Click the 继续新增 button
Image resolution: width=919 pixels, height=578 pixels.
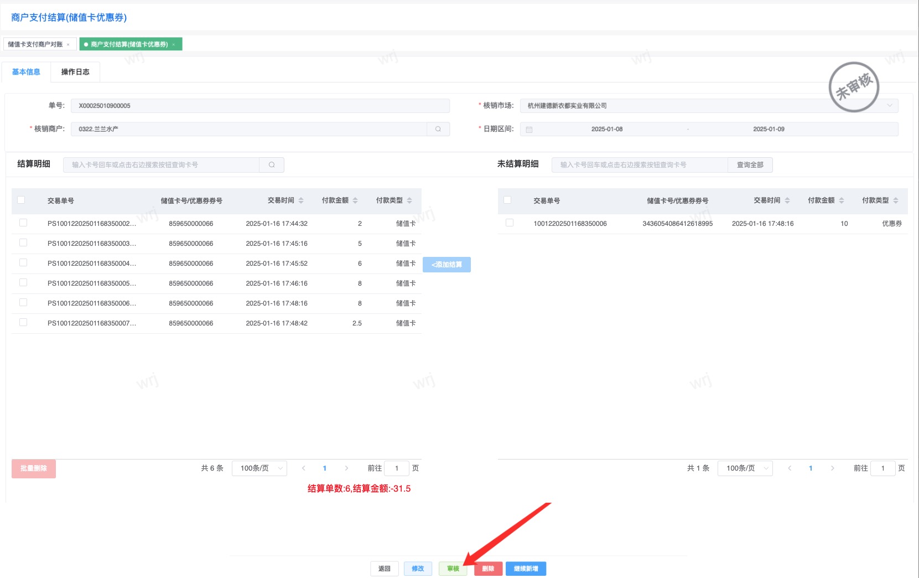pyautogui.click(x=526, y=569)
